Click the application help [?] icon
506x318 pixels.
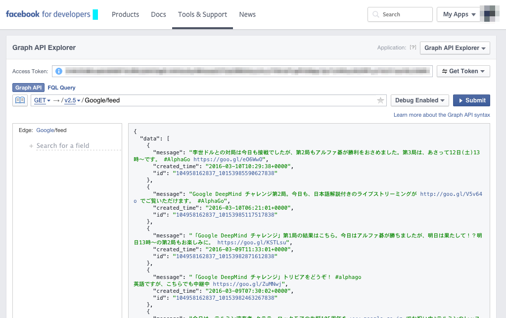tap(413, 47)
